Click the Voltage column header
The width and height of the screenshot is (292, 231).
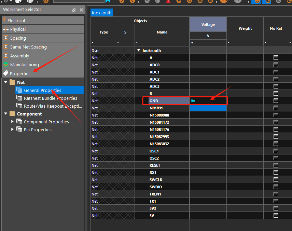point(208,24)
